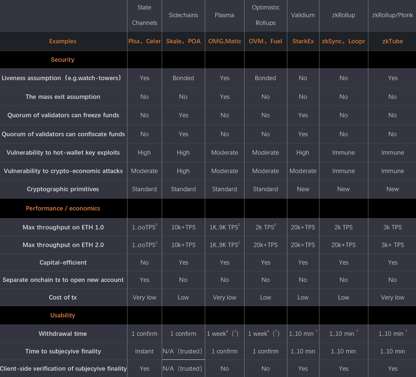416x377 pixels.
Task: Click the StarkEx example name
Action: tap(303, 41)
